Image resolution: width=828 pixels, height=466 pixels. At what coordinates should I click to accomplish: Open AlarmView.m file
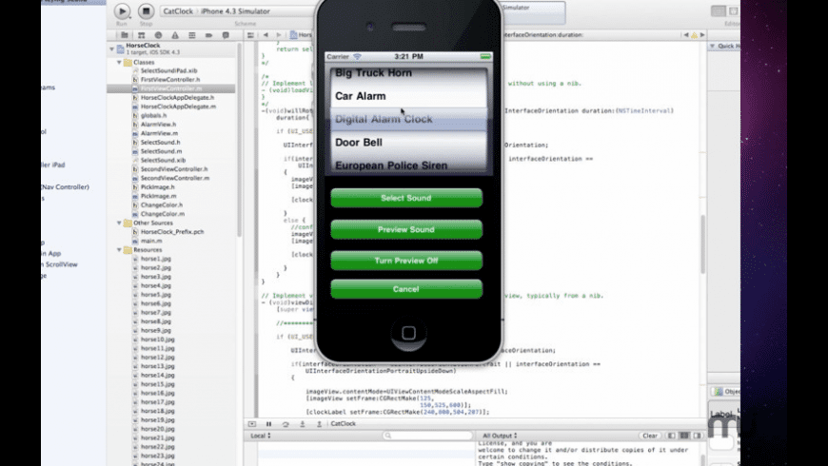coord(159,133)
